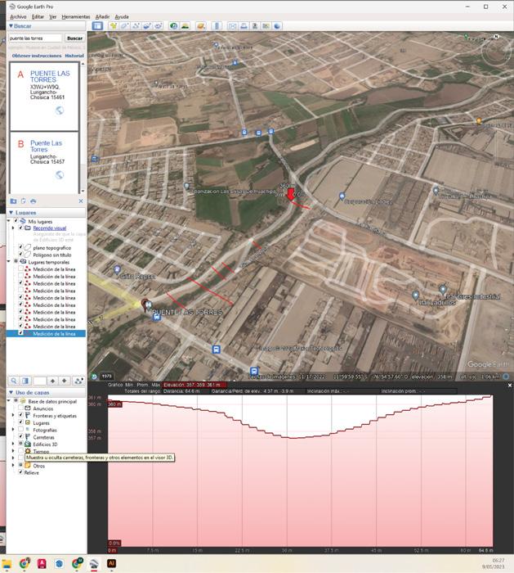Toggle the Recorrido visual checkbox
Screen dimensions: 514x573
point(20,228)
